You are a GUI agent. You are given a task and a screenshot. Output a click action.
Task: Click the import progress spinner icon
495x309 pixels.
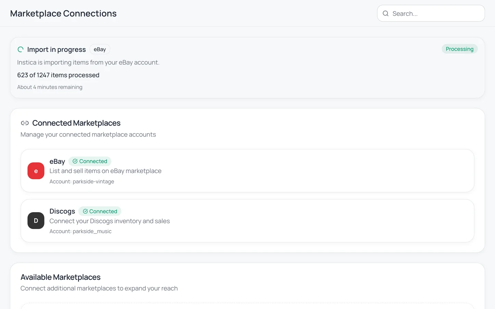point(21,49)
